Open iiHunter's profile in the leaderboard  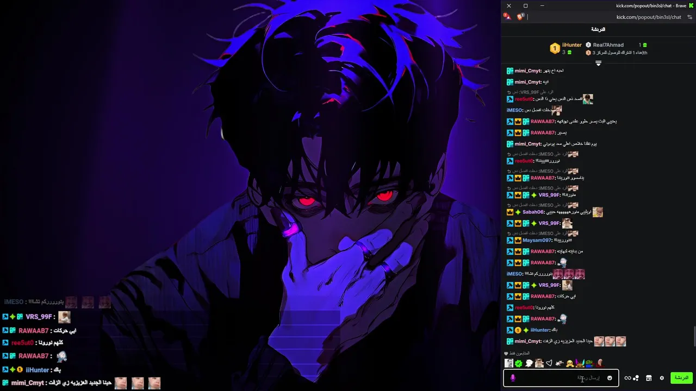pyautogui.click(x=572, y=45)
